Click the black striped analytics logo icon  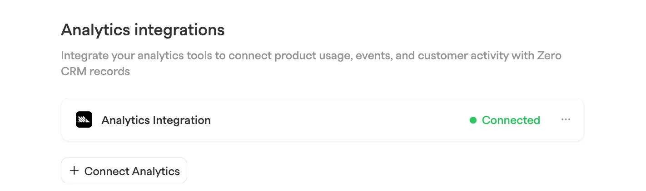click(x=84, y=120)
